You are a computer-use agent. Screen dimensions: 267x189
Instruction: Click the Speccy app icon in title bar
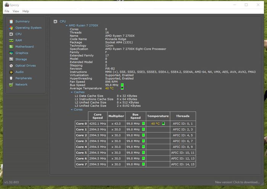(x=7, y=5)
